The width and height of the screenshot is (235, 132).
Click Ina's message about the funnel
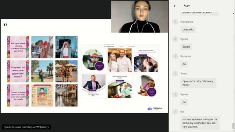tap(200, 123)
